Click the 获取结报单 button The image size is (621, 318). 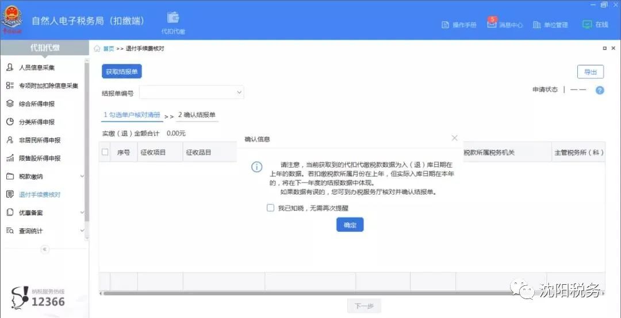click(121, 72)
